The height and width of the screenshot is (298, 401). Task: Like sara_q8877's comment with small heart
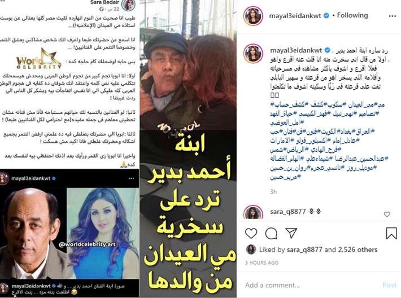(387, 214)
